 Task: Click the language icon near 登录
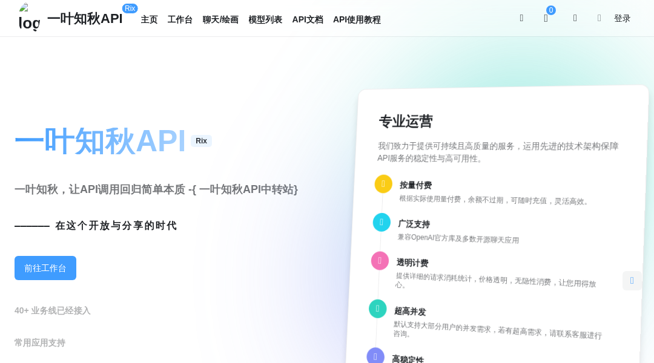click(x=599, y=18)
